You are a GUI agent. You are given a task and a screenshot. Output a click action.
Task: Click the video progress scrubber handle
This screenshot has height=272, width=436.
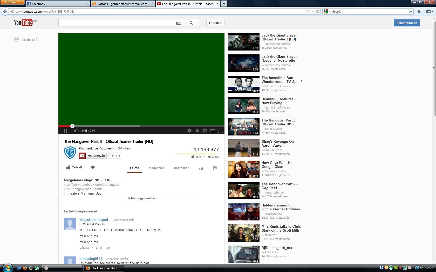(x=72, y=126)
